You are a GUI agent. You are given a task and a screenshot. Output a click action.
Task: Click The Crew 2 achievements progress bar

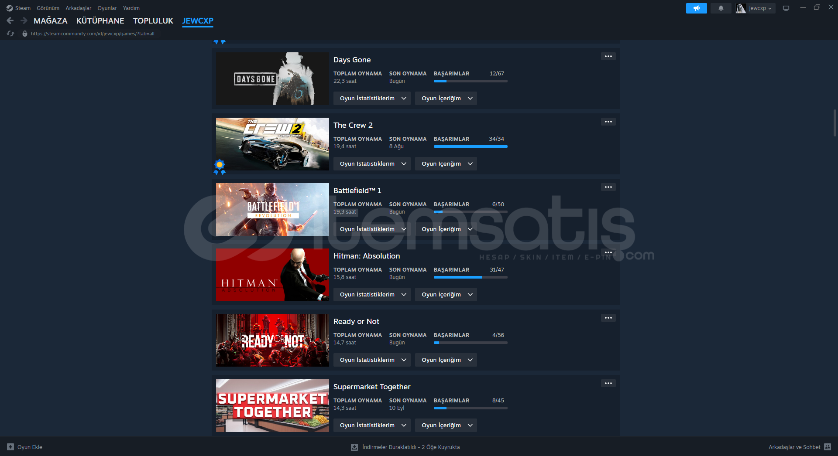pos(471,146)
